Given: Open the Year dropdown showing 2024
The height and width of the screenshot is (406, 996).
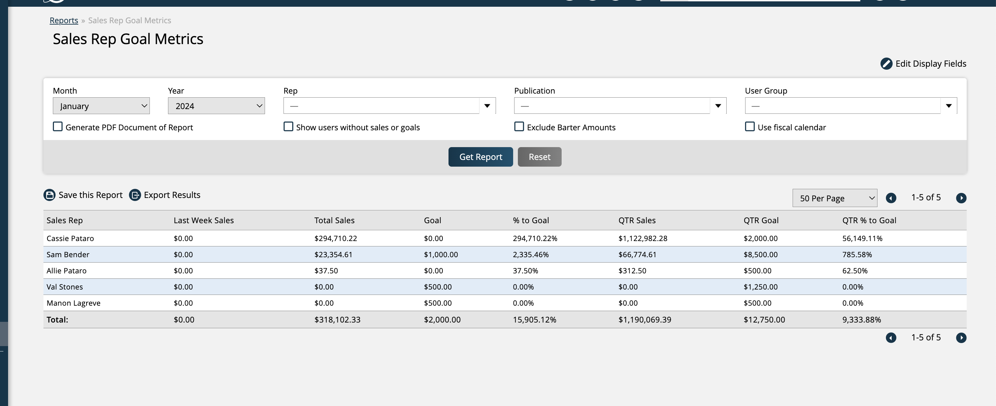Looking at the screenshot, I should (x=216, y=106).
